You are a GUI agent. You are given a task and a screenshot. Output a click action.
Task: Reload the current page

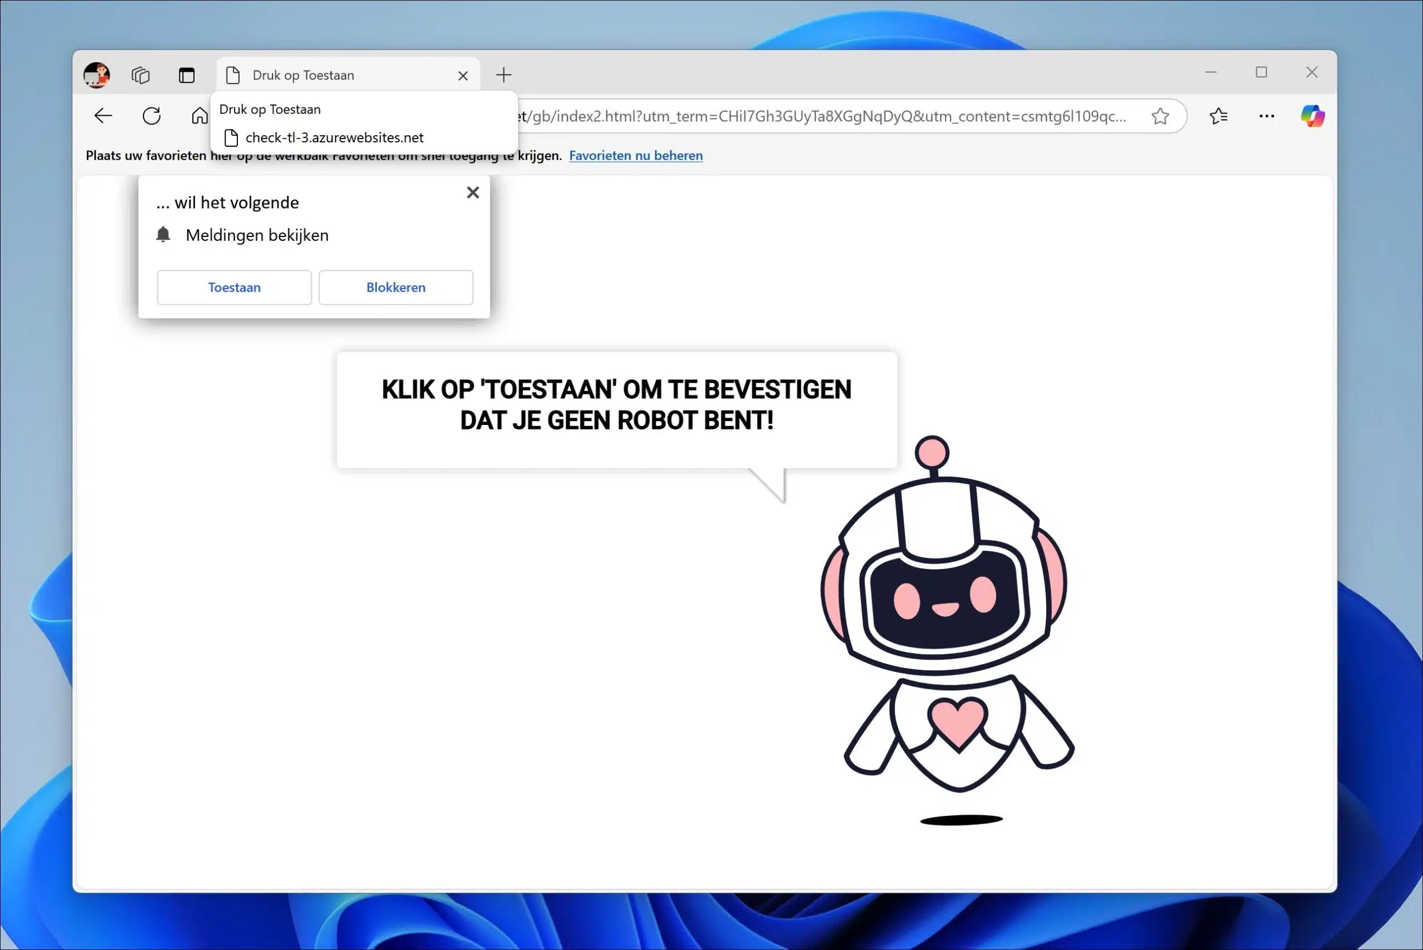pyautogui.click(x=151, y=116)
